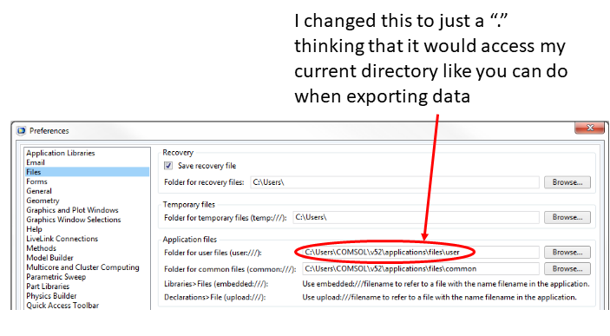Click the temporary files folder field

click(x=416, y=217)
